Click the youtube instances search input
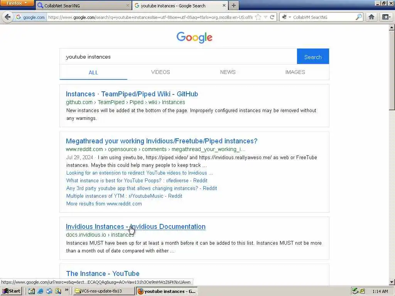Screen dimensions: 395x296 point(178,56)
